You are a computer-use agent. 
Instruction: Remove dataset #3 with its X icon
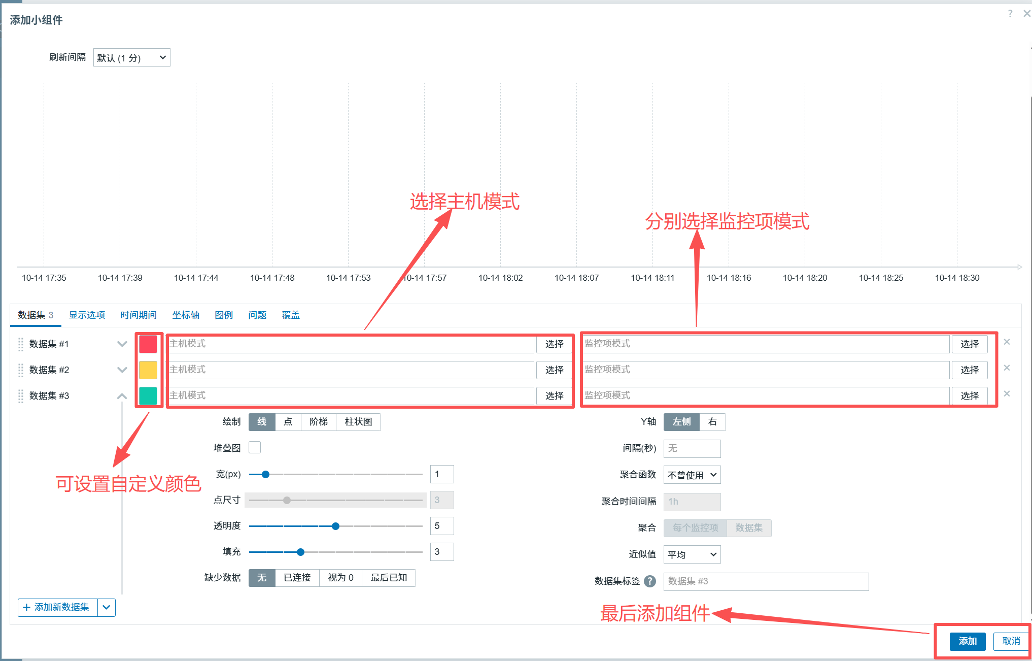click(1007, 394)
